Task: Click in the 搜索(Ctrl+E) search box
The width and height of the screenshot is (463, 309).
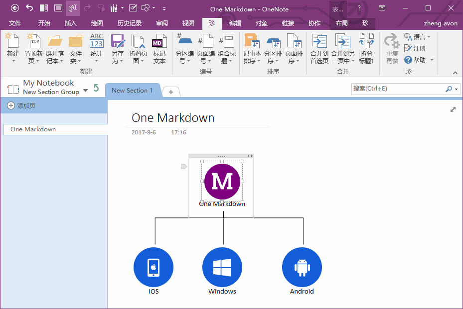Action: click(398, 89)
